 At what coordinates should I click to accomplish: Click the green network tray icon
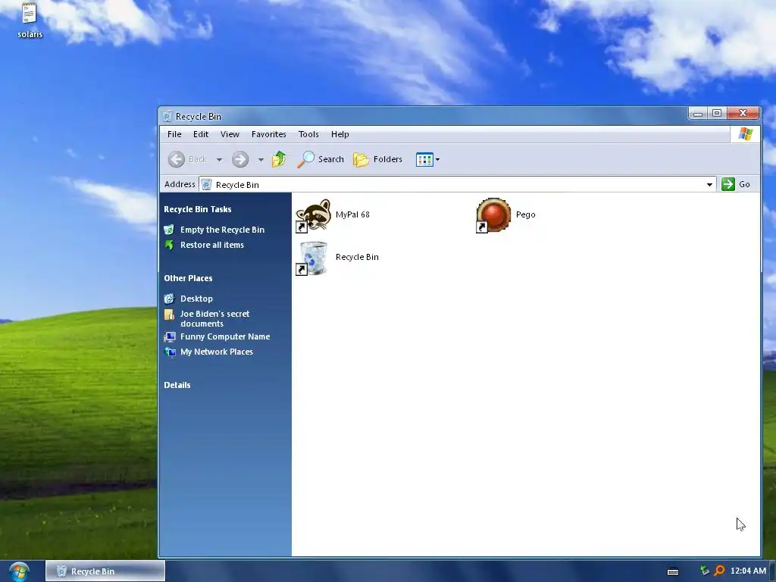pyautogui.click(x=704, y=571)
